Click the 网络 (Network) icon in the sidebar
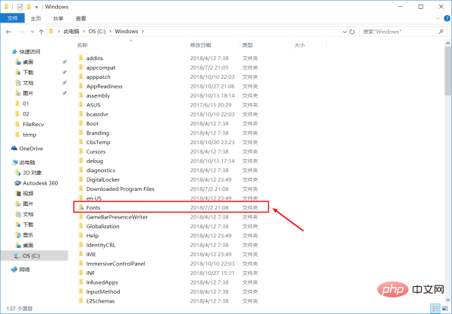Image resolution: width=452 pixels, height=314 pixels. [x=16, y=269]
